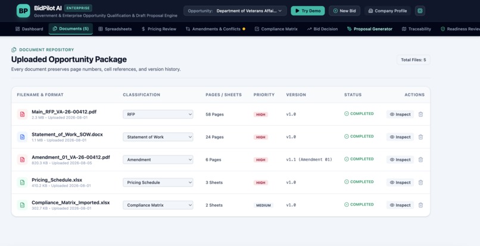The height and width of the screenshot is (246, 480).
Task: Open the Statement of Work classification dropdown
Action: tap(158, 137)
